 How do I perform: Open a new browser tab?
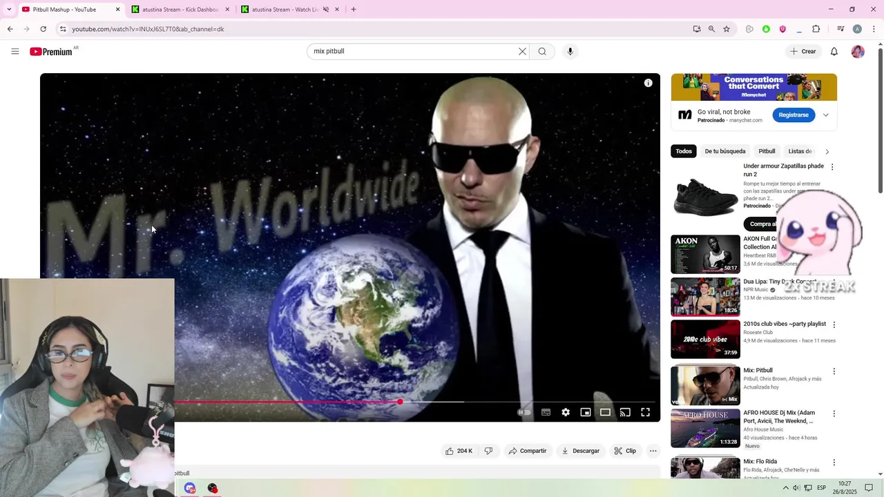pos(354,10)
